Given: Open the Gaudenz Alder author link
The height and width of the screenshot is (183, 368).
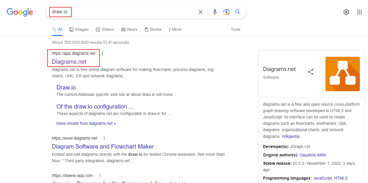Looking at the screenshot, I should (313, 155).
